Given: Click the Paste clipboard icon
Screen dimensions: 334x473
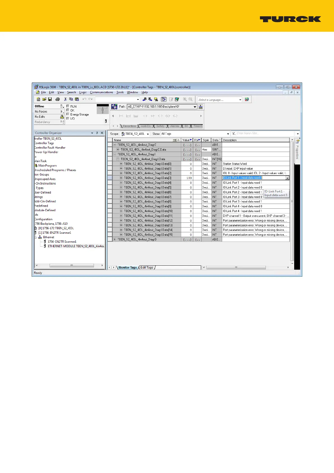Looking at the screenshot, I should 77,99.
